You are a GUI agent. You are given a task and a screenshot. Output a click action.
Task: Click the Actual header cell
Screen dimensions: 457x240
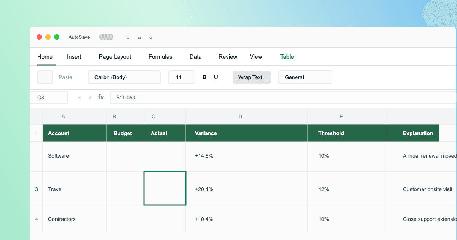click(165, 133)
